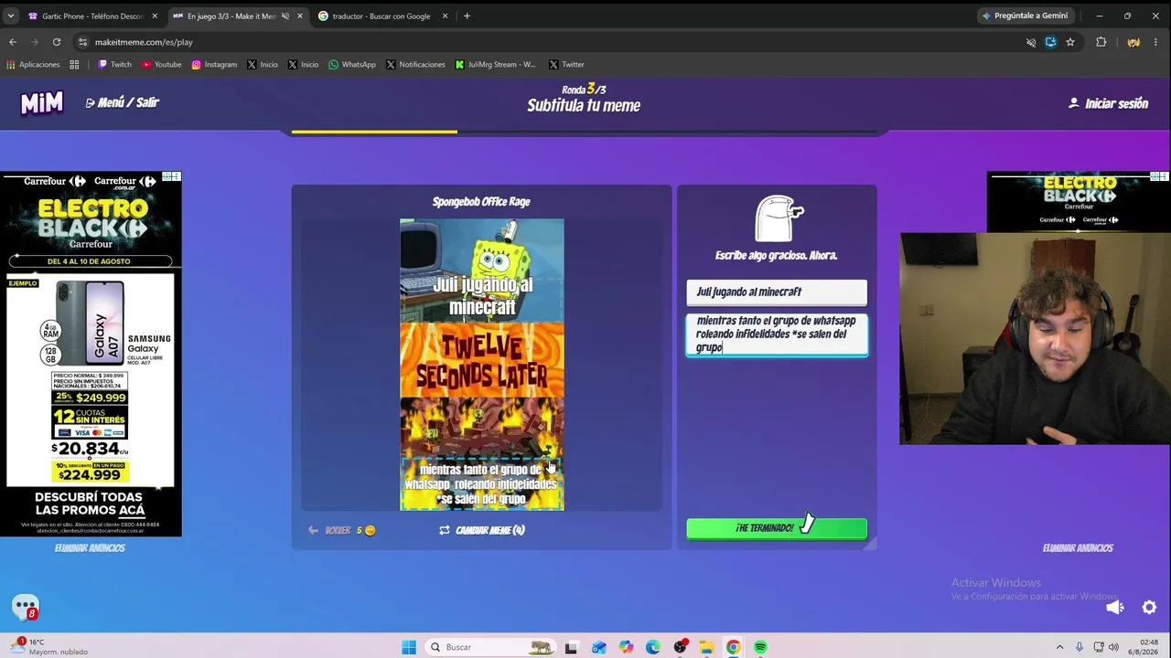This screenshot has width=1171, height=658.
Task: Open the Instagram bookmark
Action: [214, 65]
